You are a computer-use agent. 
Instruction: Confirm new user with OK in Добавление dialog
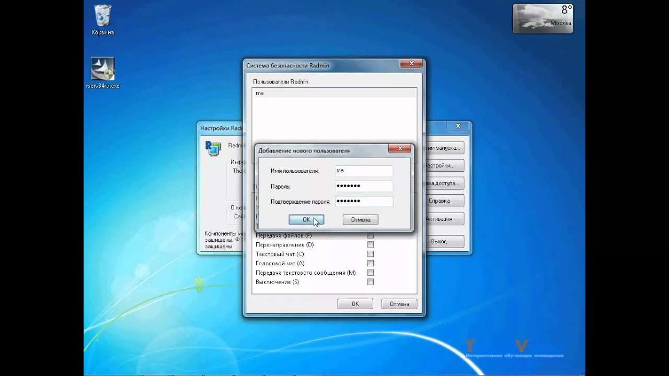[306, 220]
